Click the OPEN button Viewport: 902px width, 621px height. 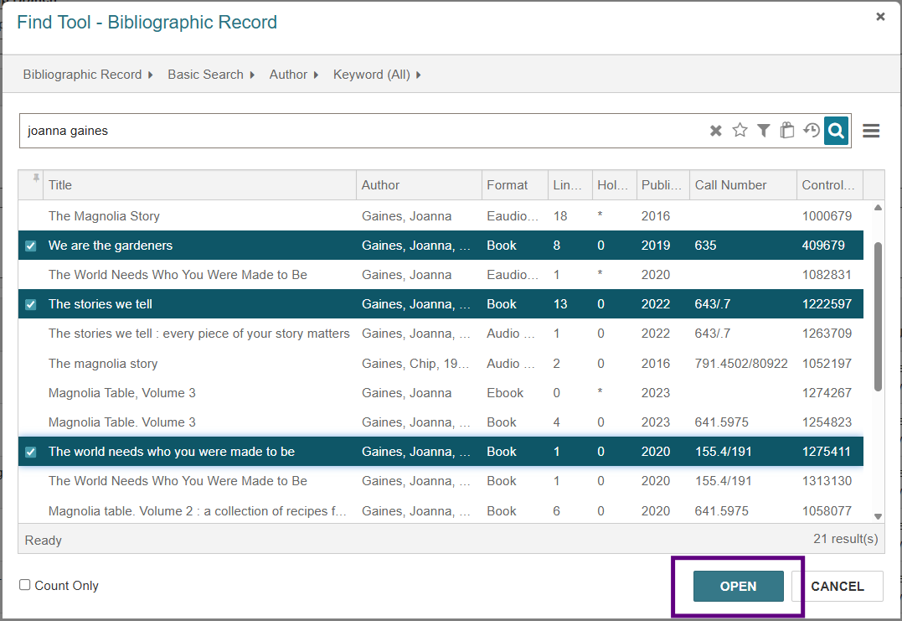point(738,586)
